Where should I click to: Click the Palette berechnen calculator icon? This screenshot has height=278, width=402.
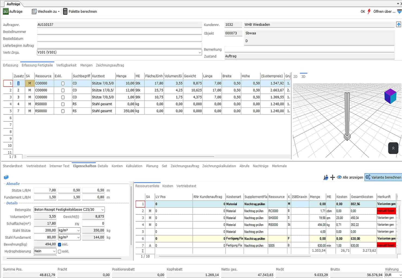65,11
